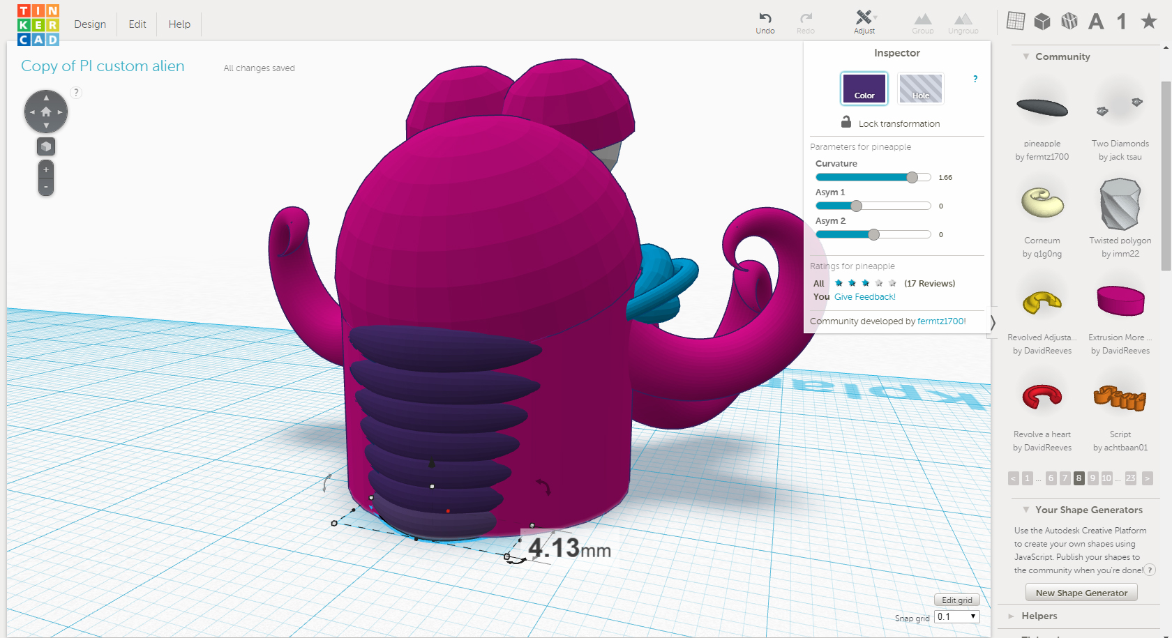Screen dimensions: 1172x638
Task: Click the Redo arrow icon
Action: pos(806,17)
